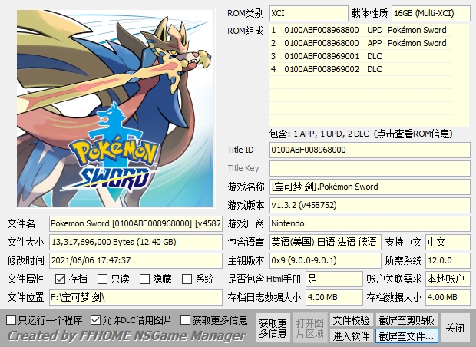Image resolution: width=476 pixels, height=347 pixels.
Task: Check the 隐藏 hidden attribute checkbox
Action: tap(146, 279)
